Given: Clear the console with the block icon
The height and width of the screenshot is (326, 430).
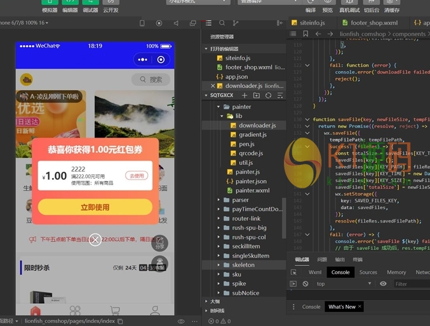Looking at the screenshot, I should 306,284.
